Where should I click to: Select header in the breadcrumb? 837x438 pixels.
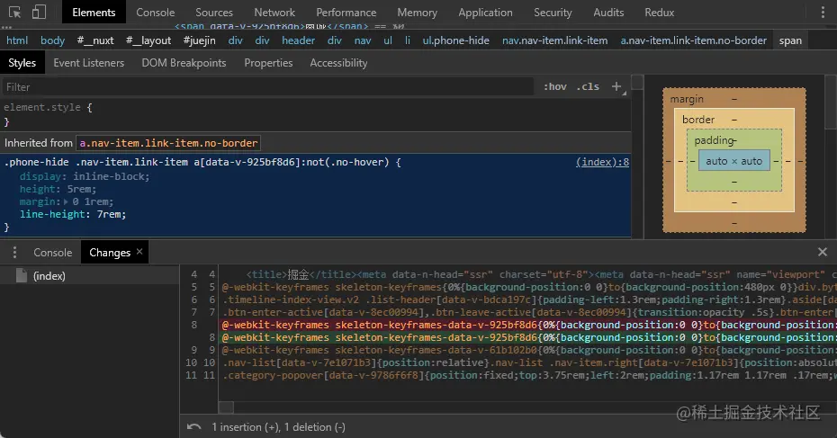tap(299, 40)
